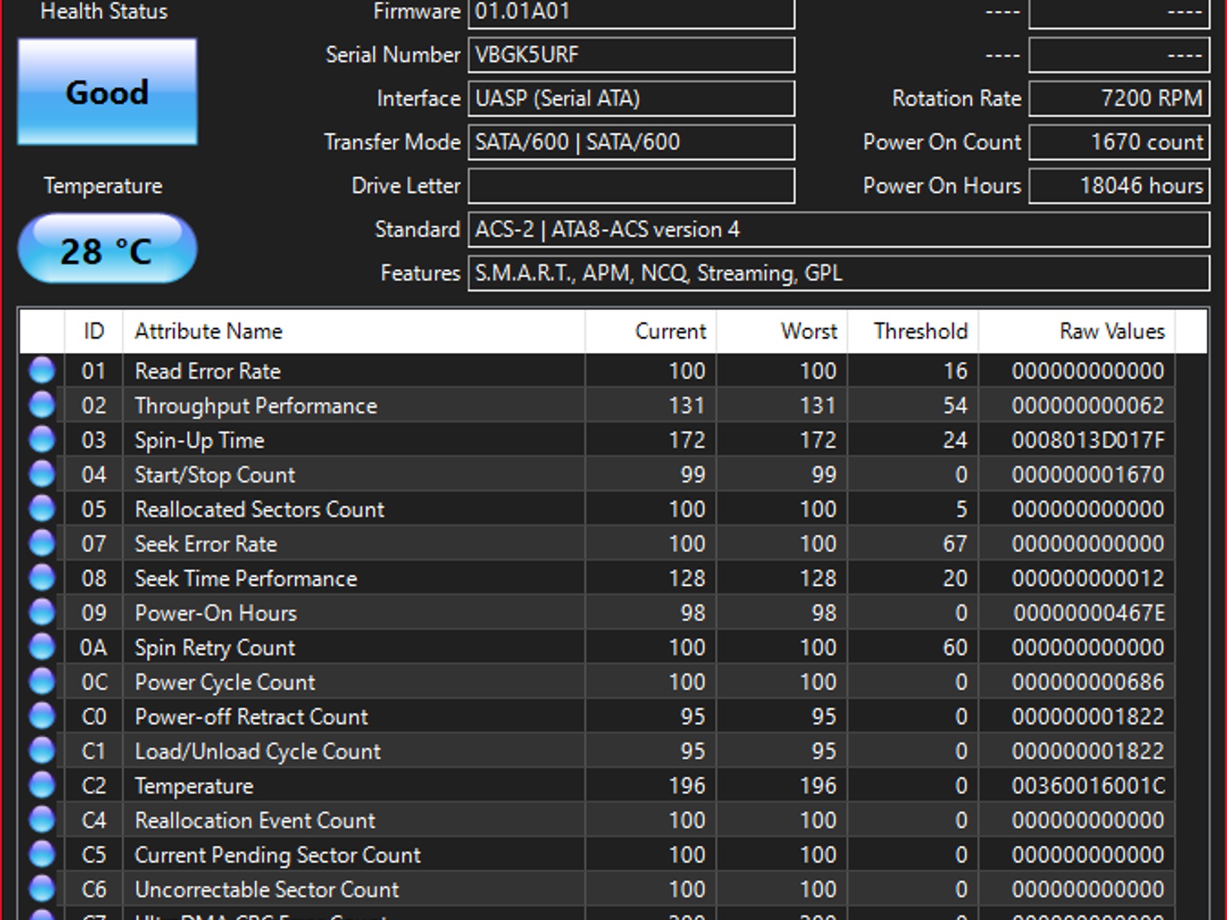Click the status orb for the Temperature attribute
The image size is (1227, 920).
pyautogui.click(x=42, y=785)
